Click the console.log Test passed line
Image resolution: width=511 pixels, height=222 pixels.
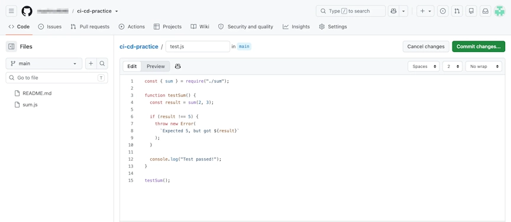186,159
